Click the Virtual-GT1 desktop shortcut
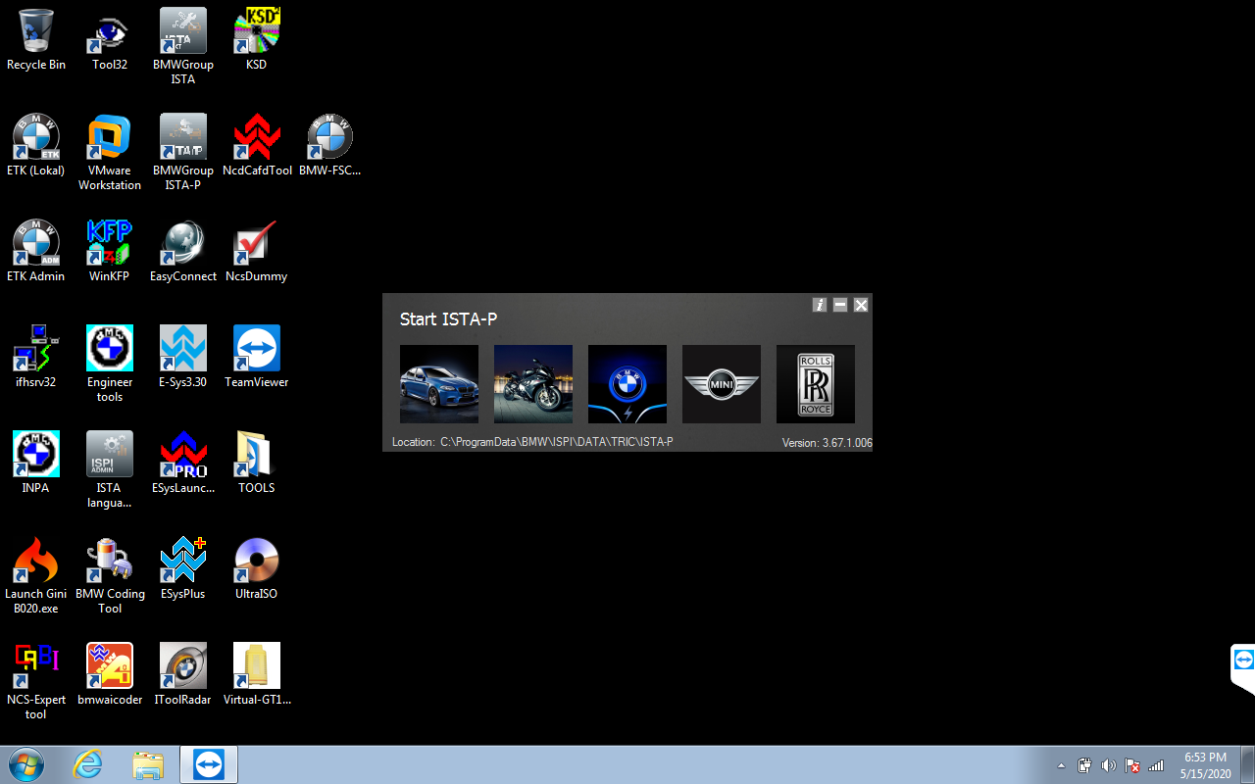This screenshot has width=1255, height=784. tap(257, 674)
